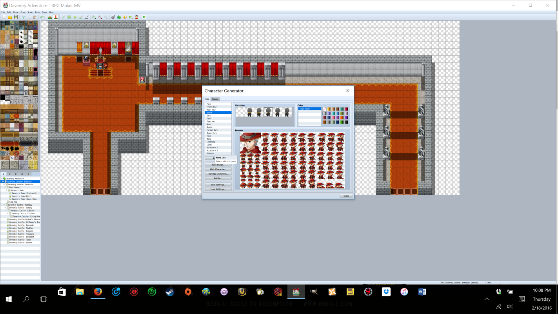The image size is (558, 314).
Task: Collapse the Daventry Adventure root node
Action: tap(2, 179)
